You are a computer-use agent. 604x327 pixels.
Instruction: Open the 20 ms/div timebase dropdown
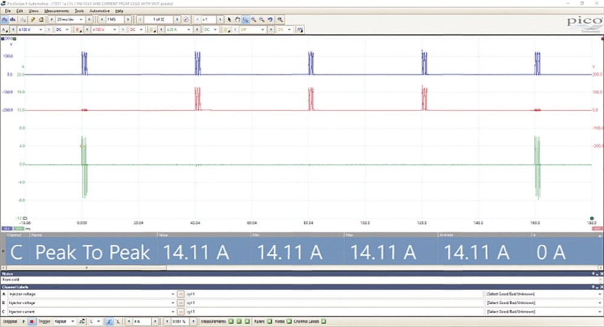coord(69,19)
